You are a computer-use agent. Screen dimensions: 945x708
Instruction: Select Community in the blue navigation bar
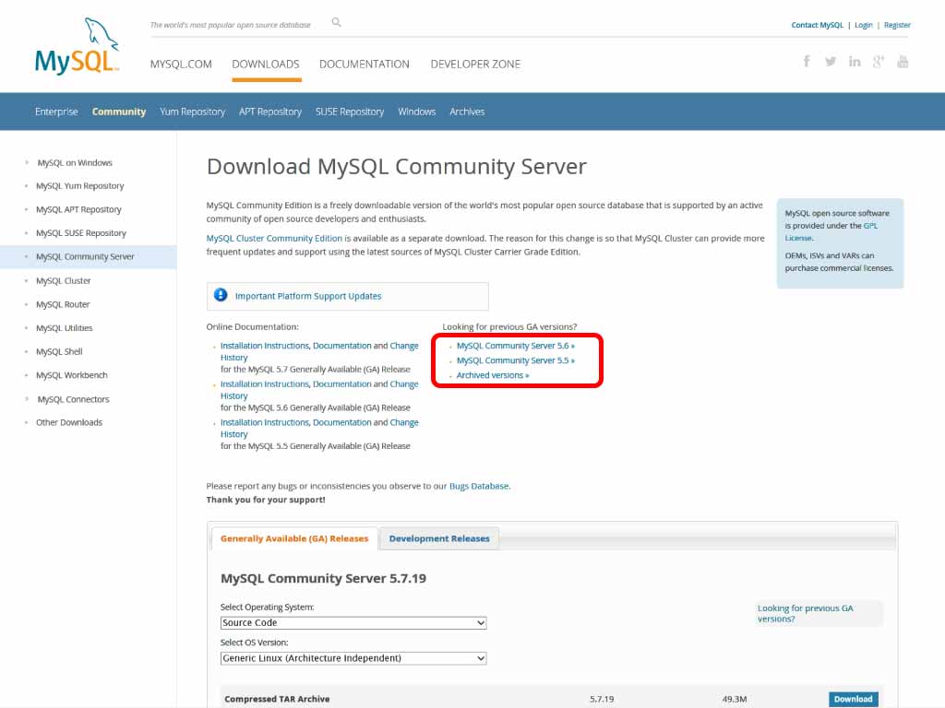119,112
